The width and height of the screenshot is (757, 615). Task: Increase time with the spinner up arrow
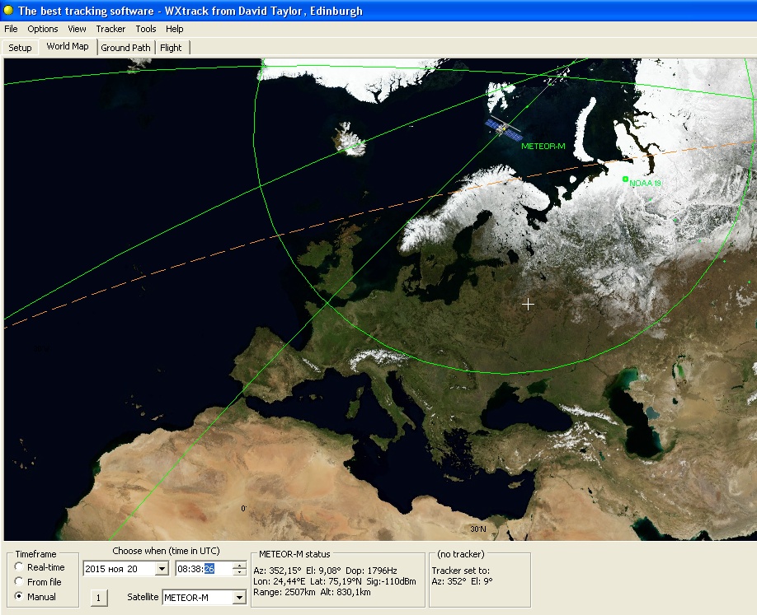(239, 566)
